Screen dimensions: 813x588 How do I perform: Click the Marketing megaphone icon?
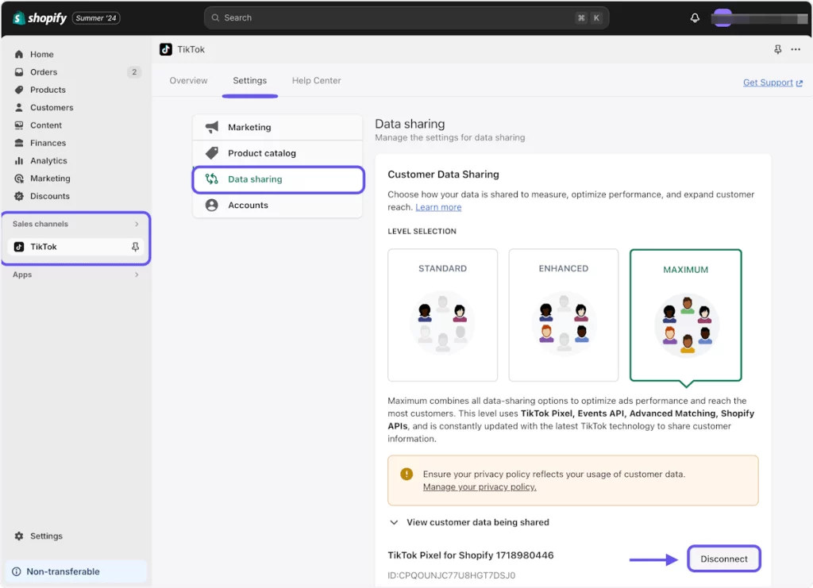click(212, 127)
